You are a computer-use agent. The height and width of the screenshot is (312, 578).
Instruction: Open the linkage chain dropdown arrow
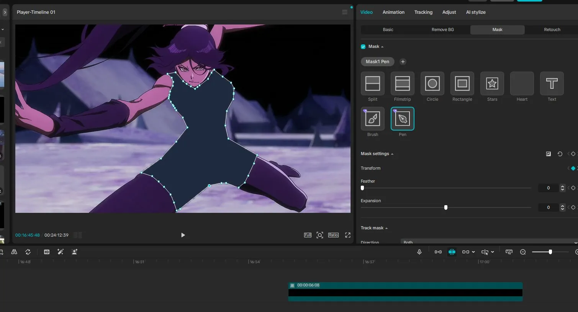473,252
